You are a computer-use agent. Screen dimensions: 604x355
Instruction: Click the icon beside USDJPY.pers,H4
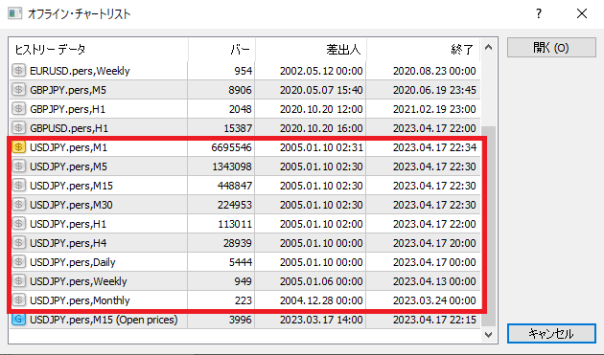click(18, 243)
